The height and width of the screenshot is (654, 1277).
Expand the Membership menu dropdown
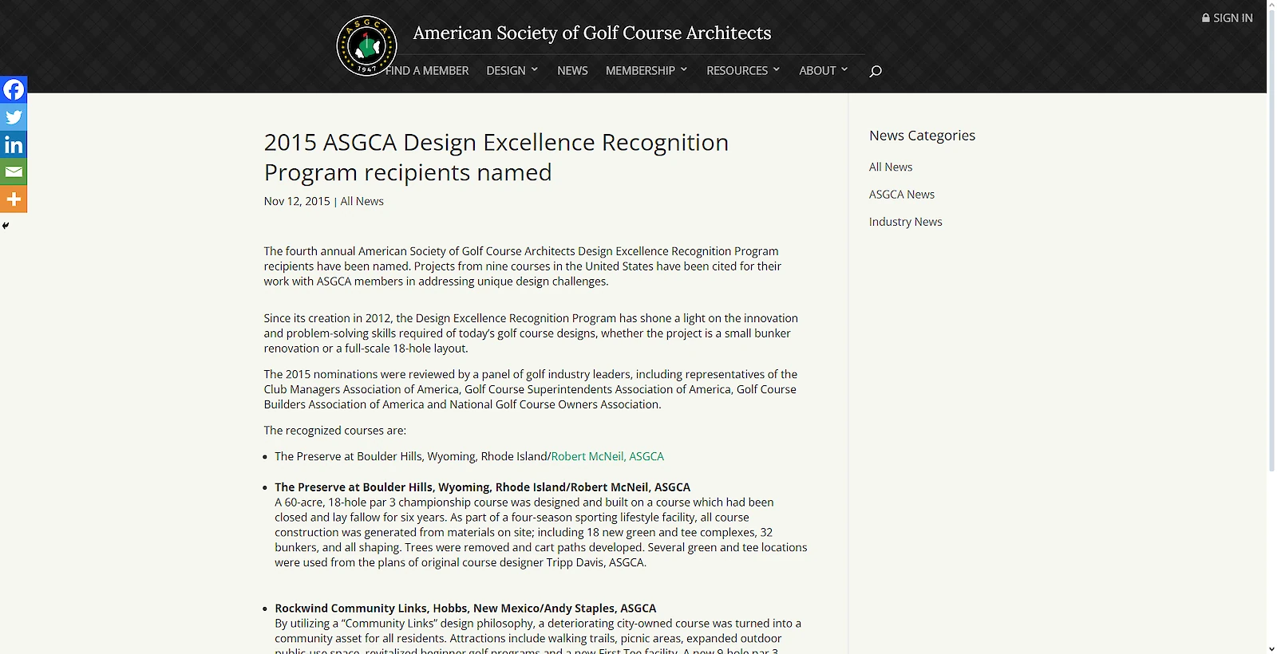tap(646, 70)
